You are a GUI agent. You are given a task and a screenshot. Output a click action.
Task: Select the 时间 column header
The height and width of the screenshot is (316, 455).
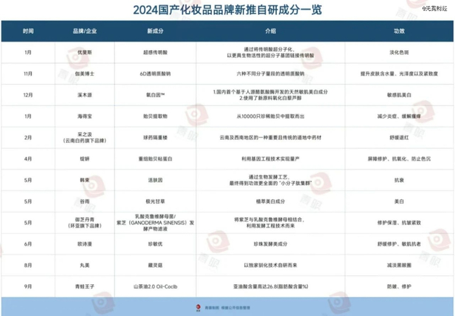click(28, 31)
